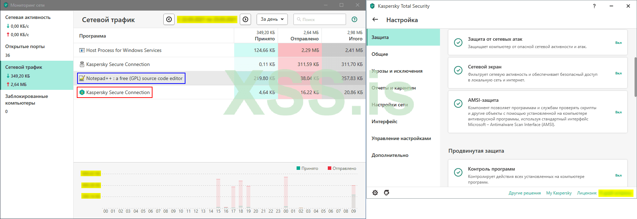Screen dimensions: 637x219
Task: Select Интерфейс settings tab
Action: [384, 121]
